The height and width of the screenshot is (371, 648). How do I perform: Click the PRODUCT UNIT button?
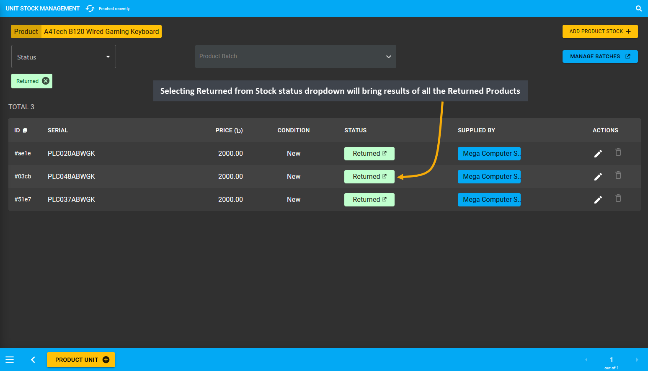click(81, 360)
